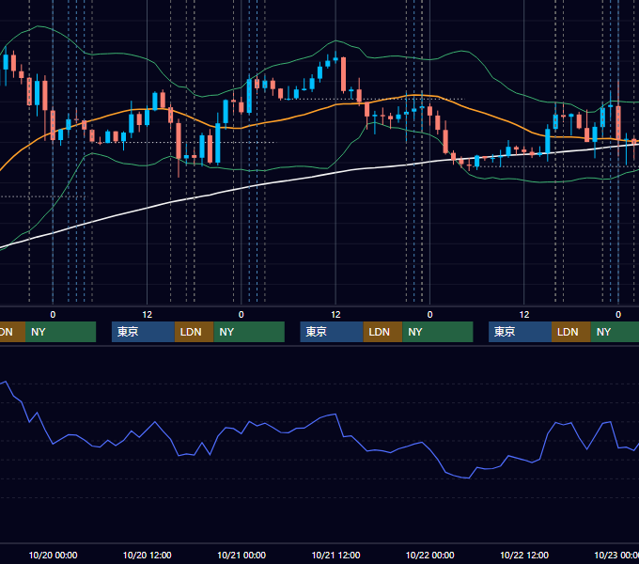Click the 10/21 12:00 date label
The height and width of the screenshot is (564, 639).
tap(335, 555)
